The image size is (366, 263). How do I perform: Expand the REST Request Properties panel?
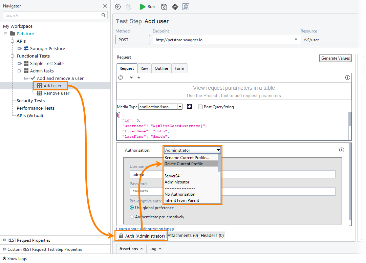pos(4,240)
